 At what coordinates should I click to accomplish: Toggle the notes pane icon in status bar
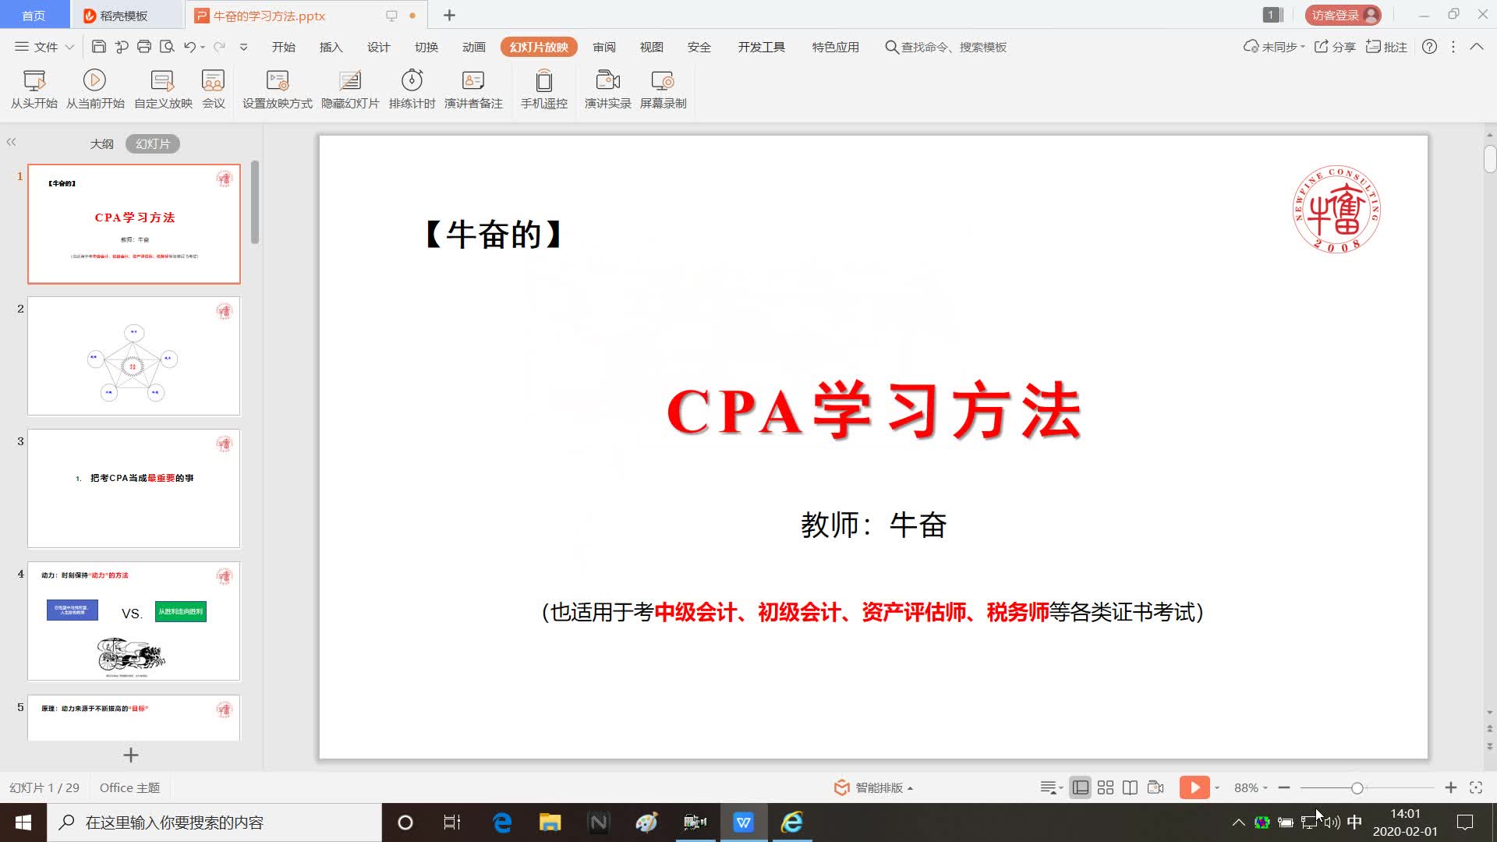(1051, 787)
